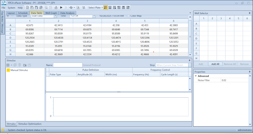This screenshot has width=253, height=134.
Task: Click the Manual Stimulus yellow icon
Action: pos(8,70)
